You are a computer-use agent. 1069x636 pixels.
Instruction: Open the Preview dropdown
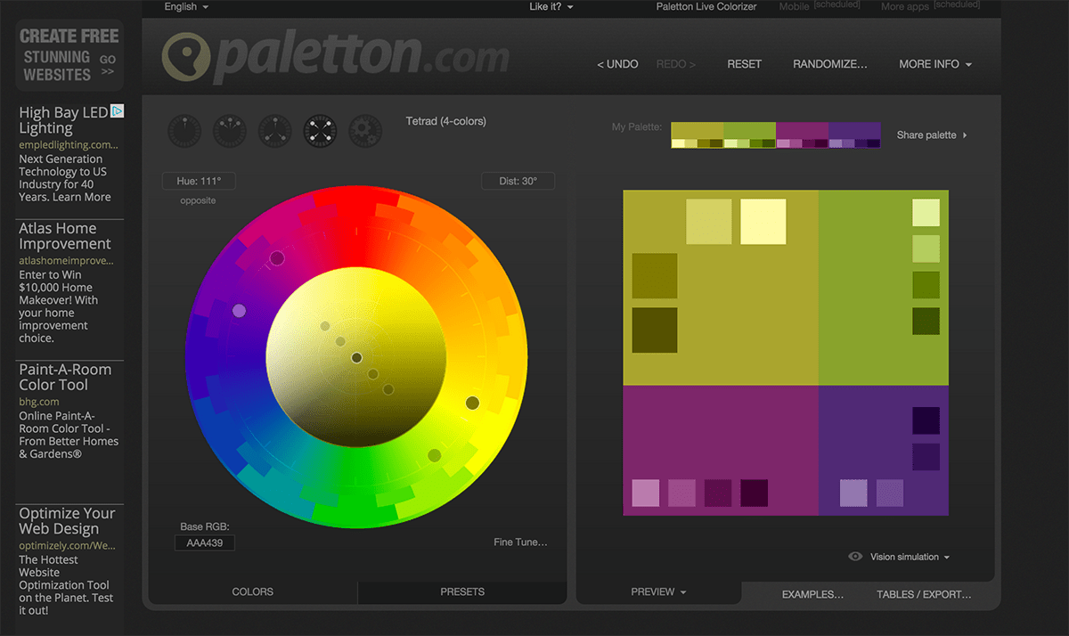(x=657, y=591)
